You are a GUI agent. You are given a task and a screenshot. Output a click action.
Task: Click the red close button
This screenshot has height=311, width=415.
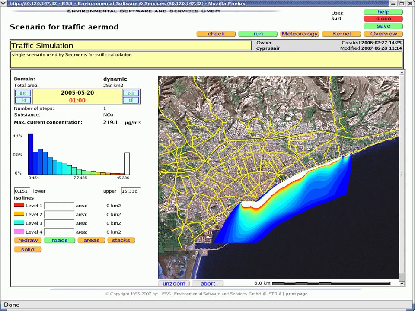click(x=383, y=19)
